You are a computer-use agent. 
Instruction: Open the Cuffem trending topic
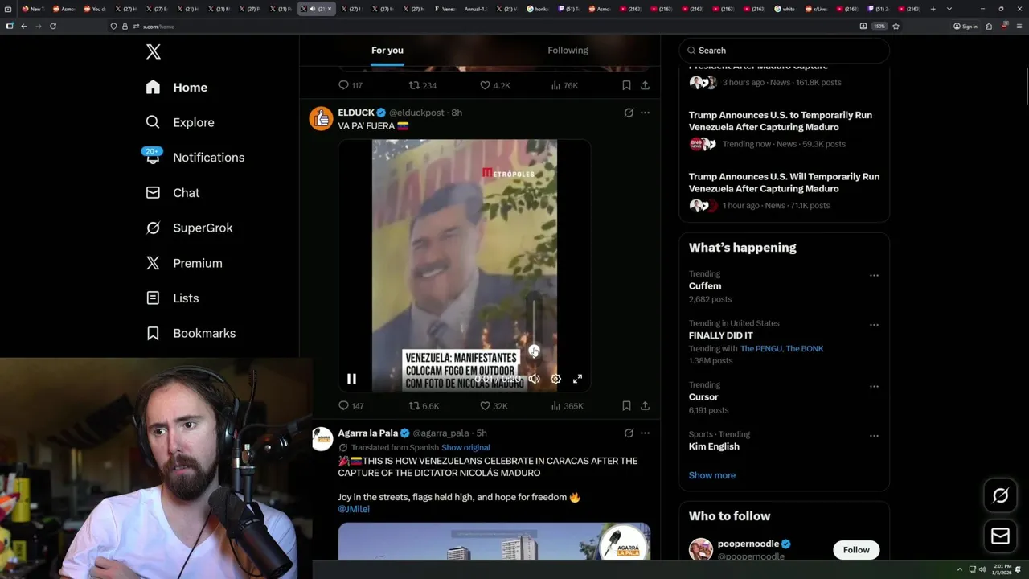click(x=705, y=286)
